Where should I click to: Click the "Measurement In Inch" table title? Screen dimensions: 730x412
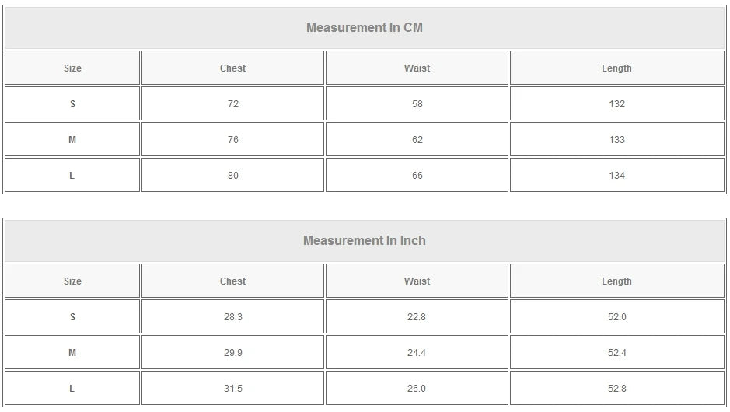(364, 241)
